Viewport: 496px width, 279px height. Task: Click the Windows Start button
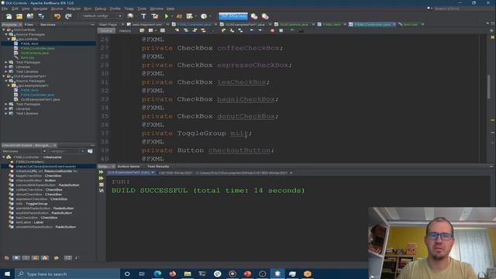7,274
